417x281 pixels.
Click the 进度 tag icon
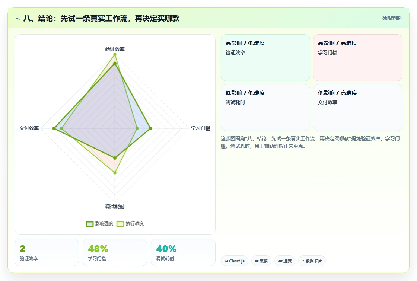point(280,261)
